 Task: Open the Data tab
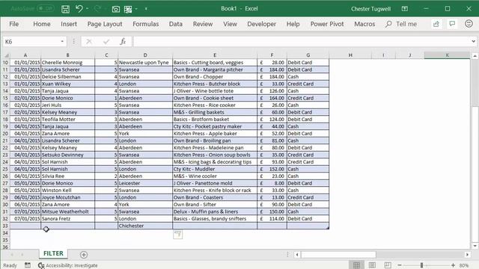tap(176, 24)
